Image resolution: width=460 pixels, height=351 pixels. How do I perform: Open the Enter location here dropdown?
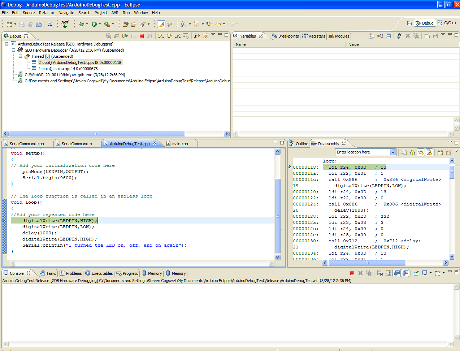coord(393,152)
